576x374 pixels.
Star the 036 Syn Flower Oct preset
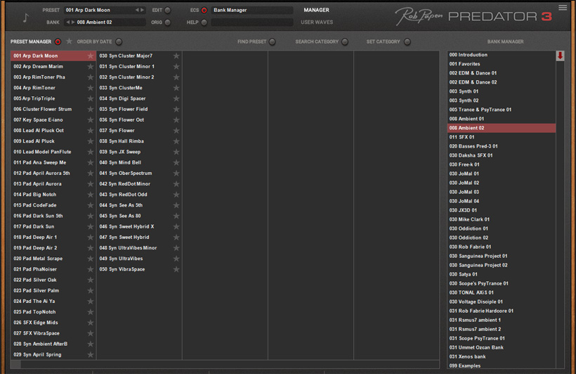[176, 120]
